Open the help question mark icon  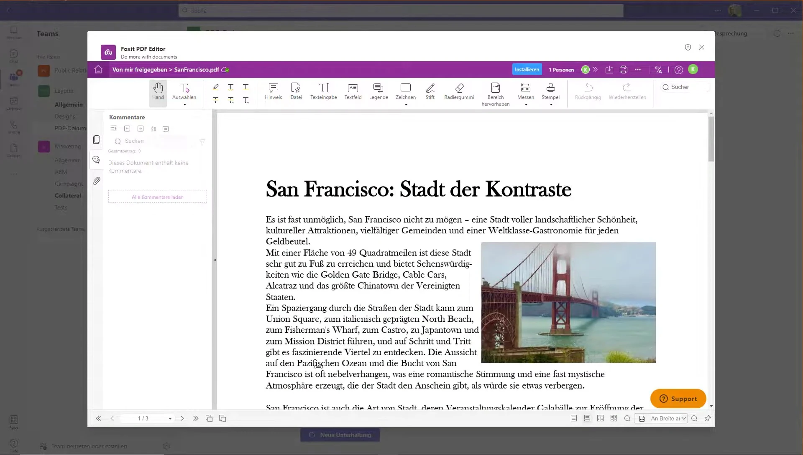click(678, 70)
